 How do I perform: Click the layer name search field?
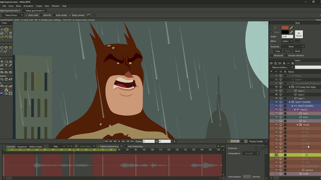pos(308,67)
